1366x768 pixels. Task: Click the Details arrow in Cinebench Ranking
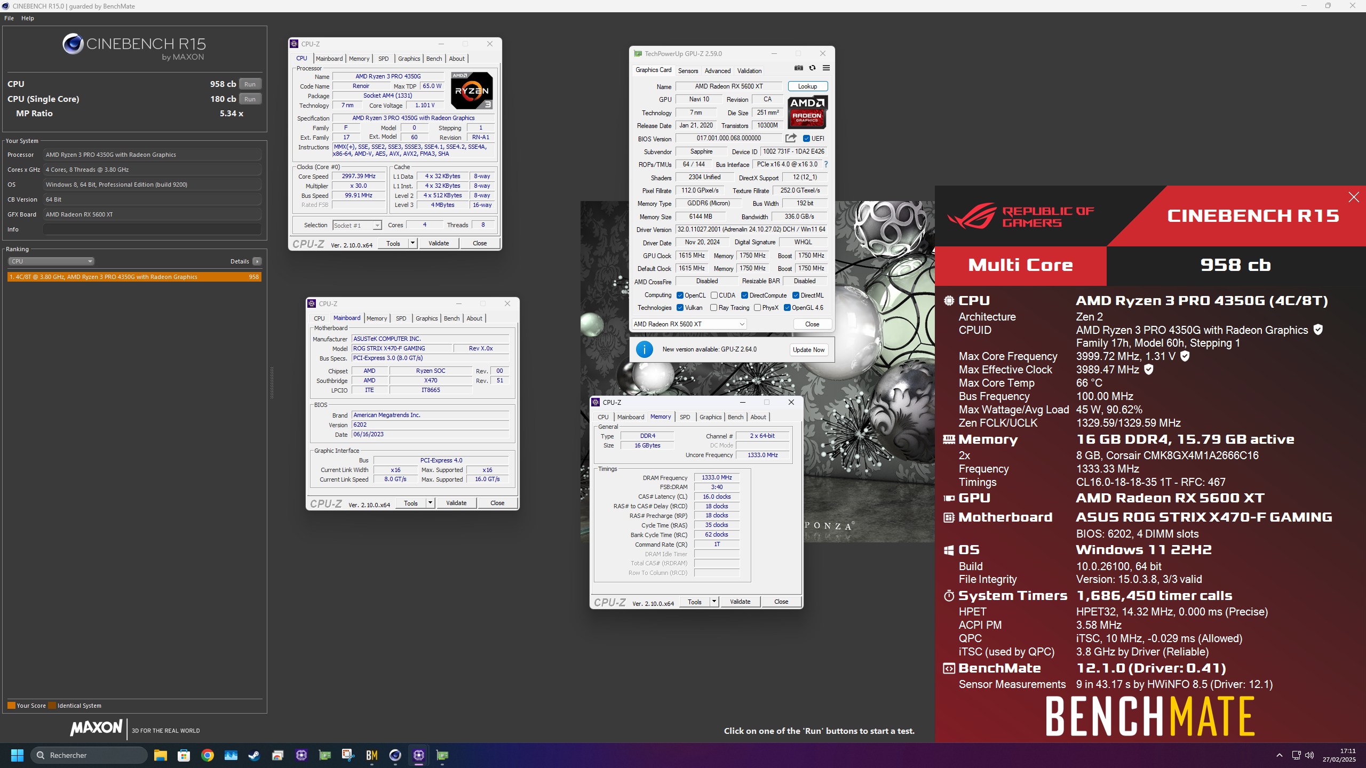point(257,261)
